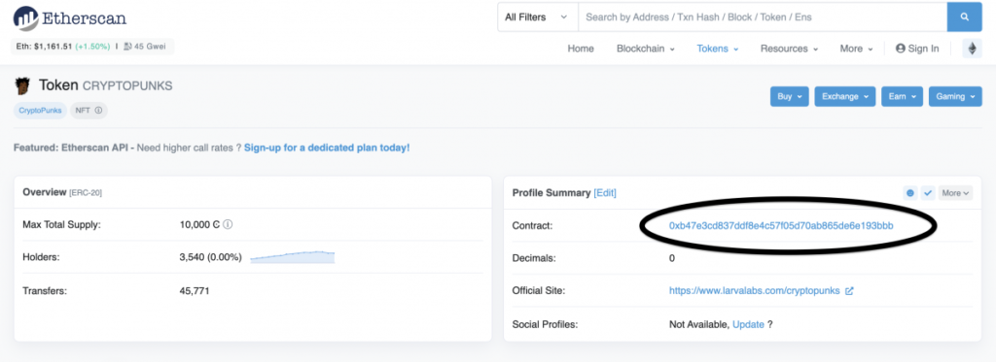Click the CryptoPunks token avatar icon
Viewport: 996px width, 362px height.
[22, 85]
